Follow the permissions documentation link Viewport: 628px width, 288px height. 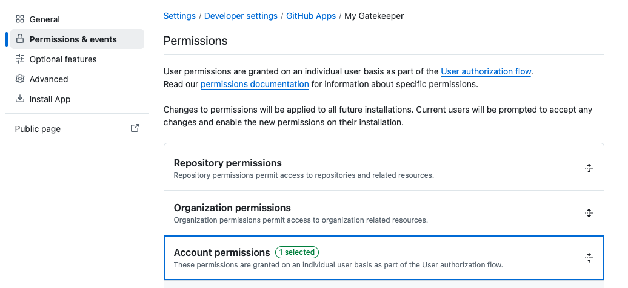click(255, 84)
